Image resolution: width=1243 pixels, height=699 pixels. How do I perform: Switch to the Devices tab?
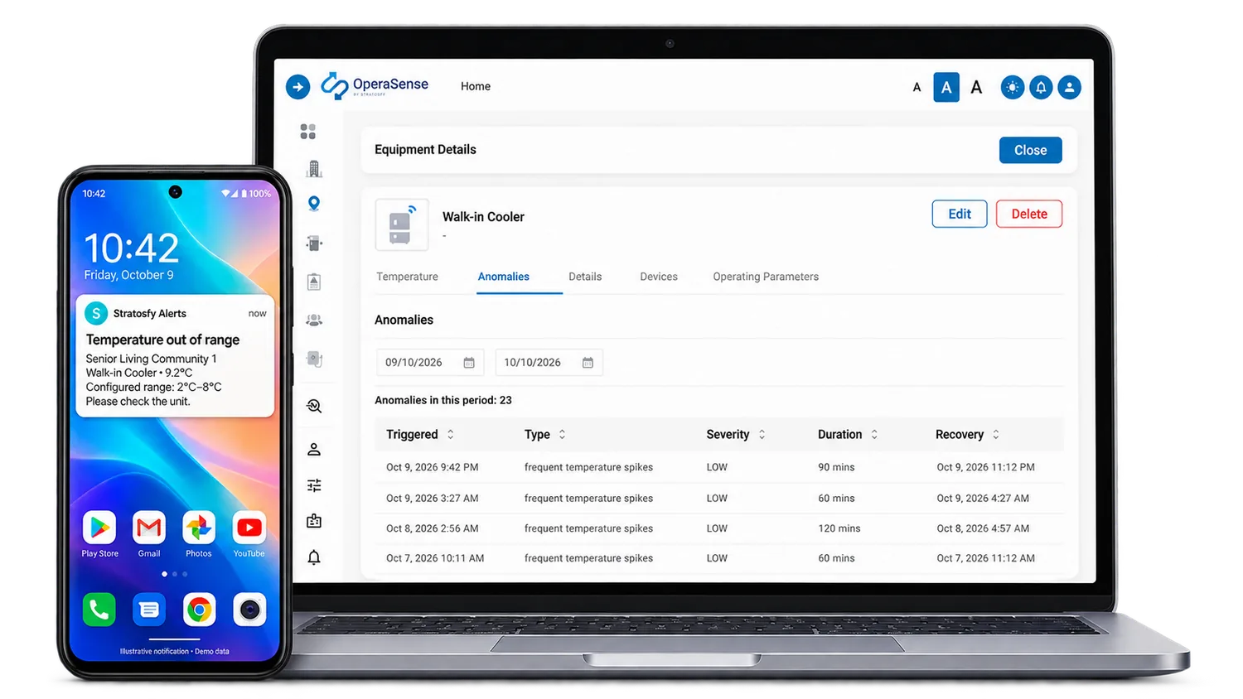pyautogui.click(x=659, y=277)
